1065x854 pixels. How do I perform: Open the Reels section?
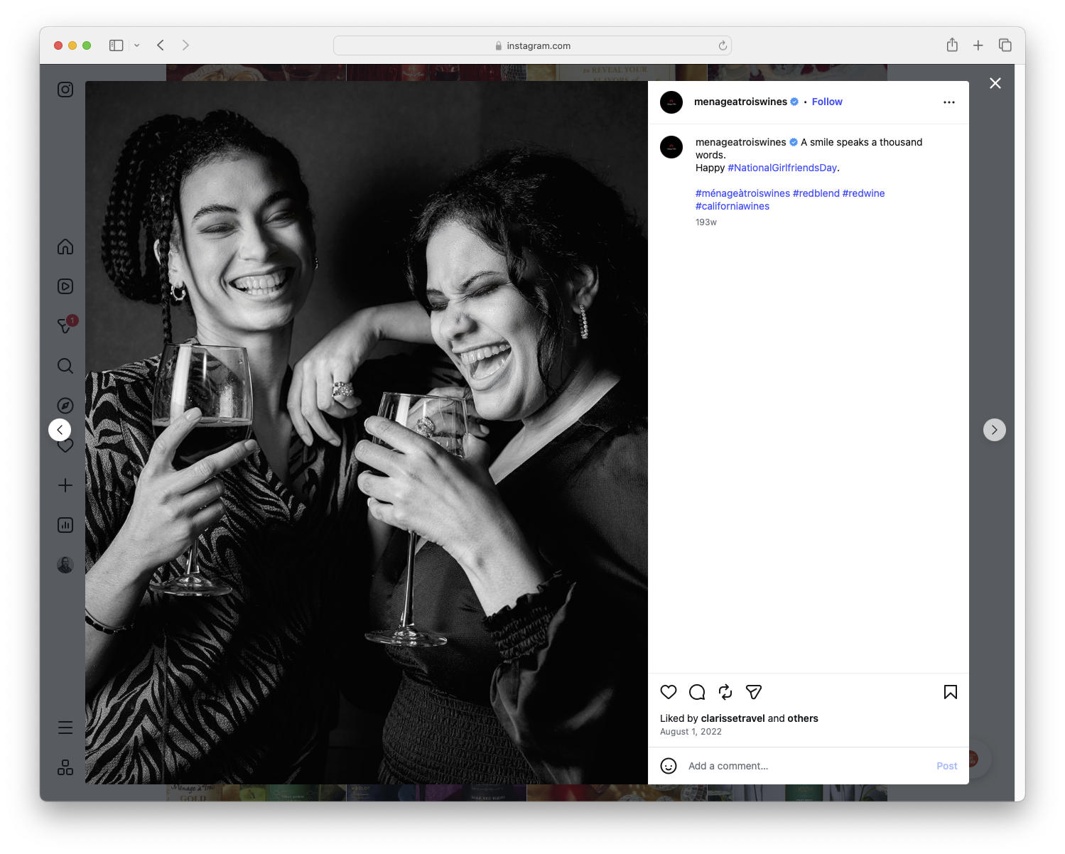pyautogui.click(x=65, y=286)
